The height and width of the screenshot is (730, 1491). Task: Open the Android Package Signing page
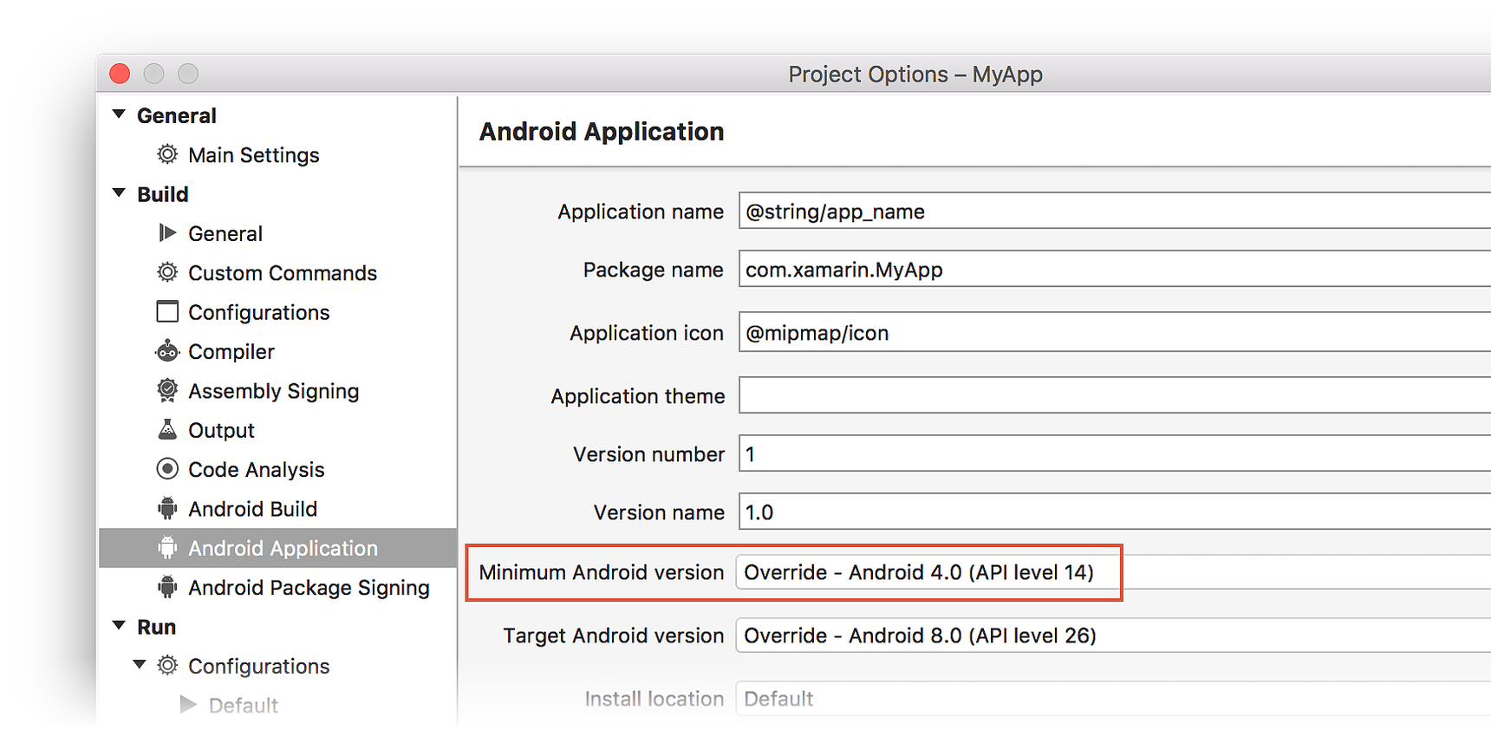coord(308,588)
